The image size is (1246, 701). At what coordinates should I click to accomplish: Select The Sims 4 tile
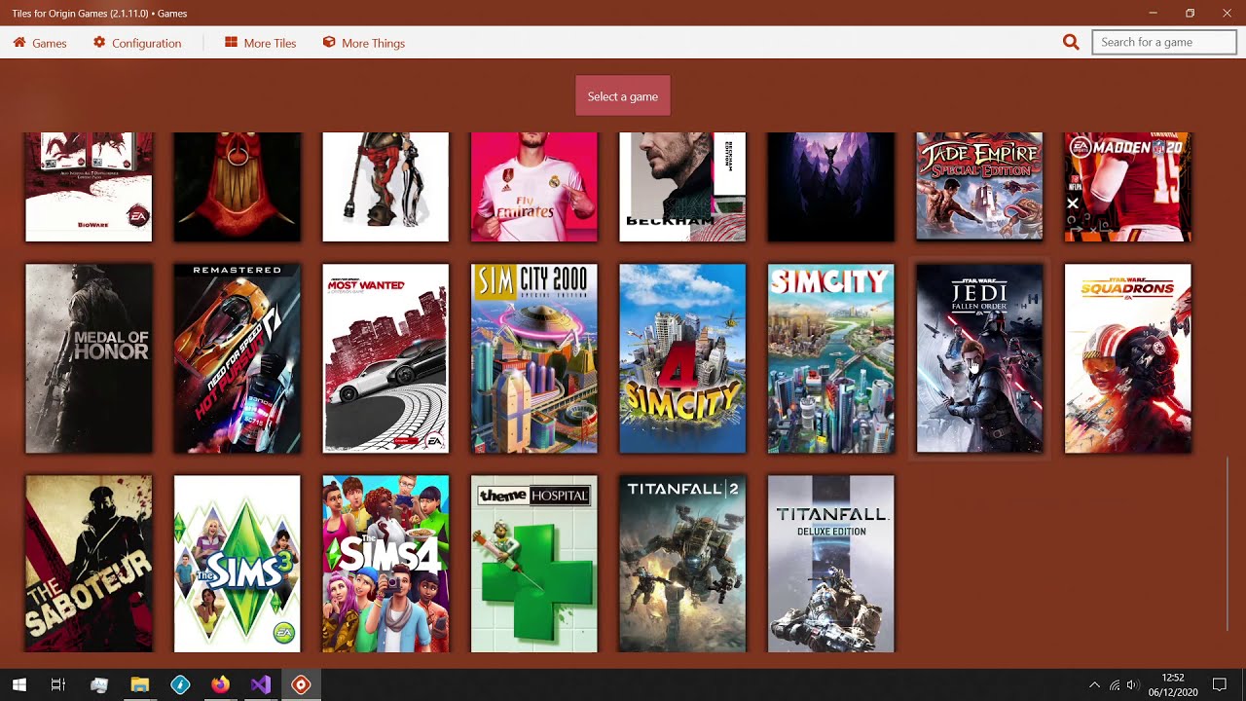click(x=385, y=564)
